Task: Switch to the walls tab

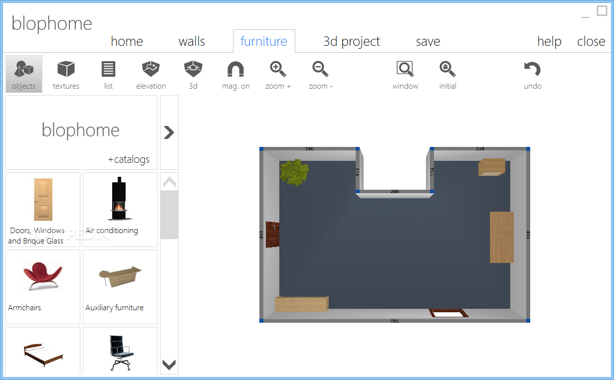Action: coord(192,41)
